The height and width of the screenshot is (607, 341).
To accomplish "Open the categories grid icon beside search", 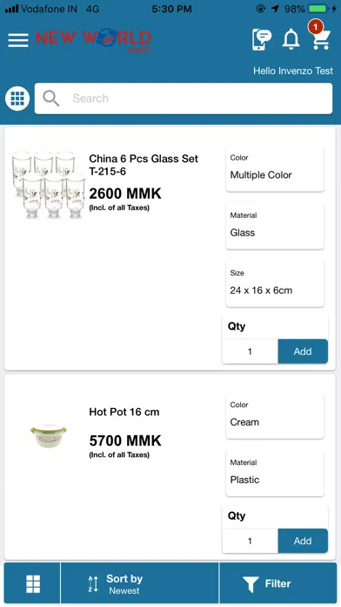I will pos(17,99).
